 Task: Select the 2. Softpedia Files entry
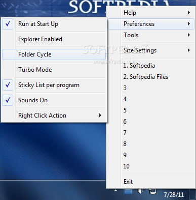click(x=151, y=77)
